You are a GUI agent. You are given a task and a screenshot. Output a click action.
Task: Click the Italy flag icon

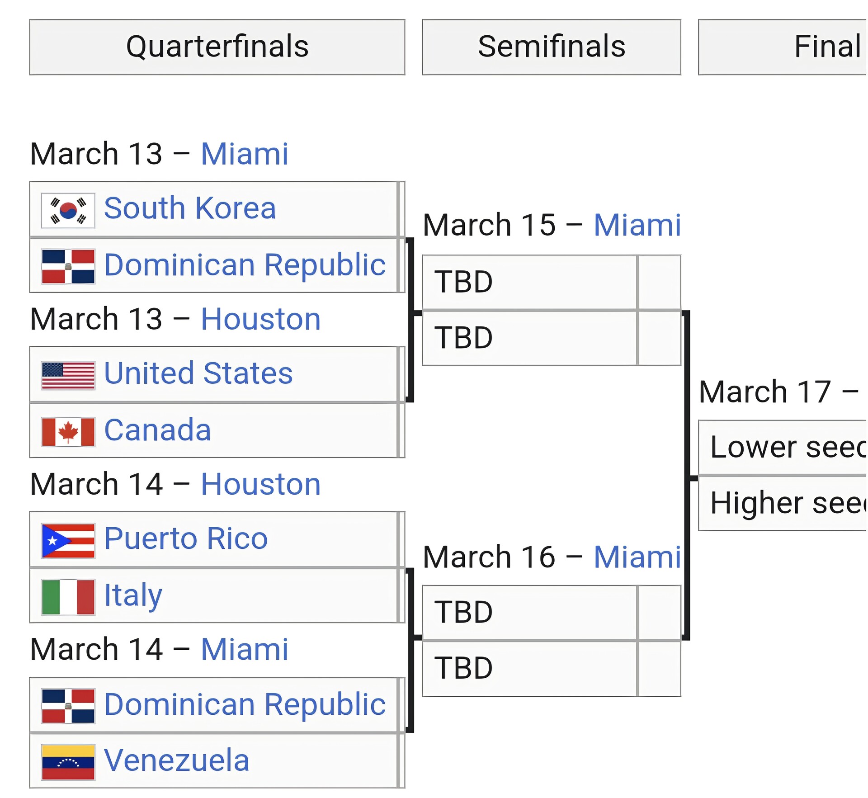point(68,597)
